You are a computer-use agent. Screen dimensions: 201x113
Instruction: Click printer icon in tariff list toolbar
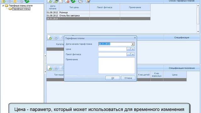click(x=80, y=1)
